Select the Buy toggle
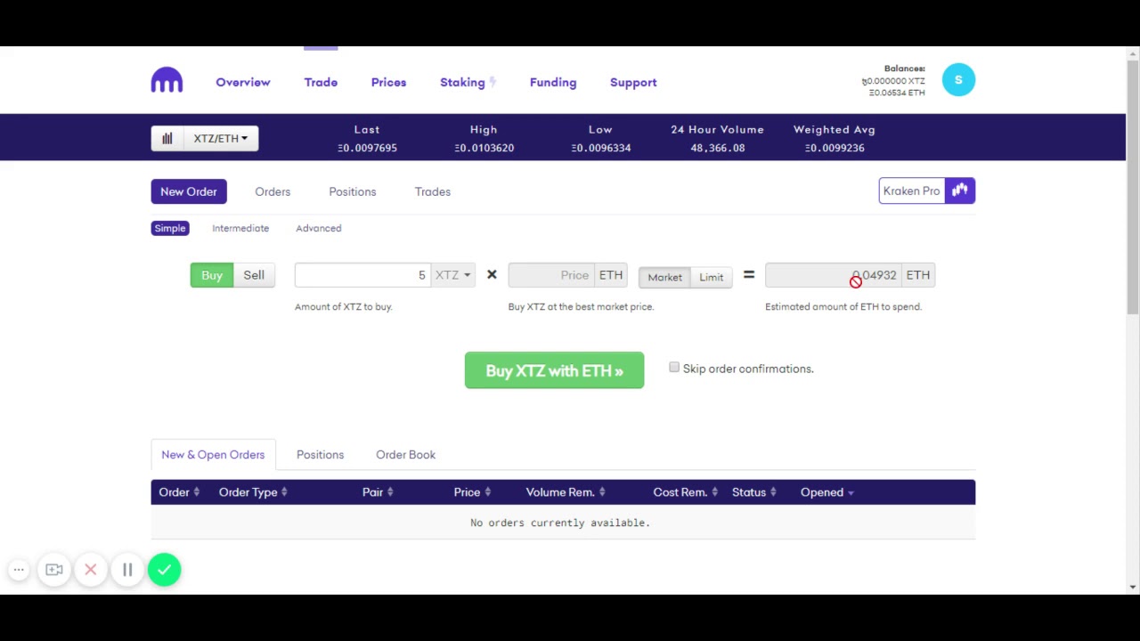This screenshot has height=641, width=1140. 212,275
